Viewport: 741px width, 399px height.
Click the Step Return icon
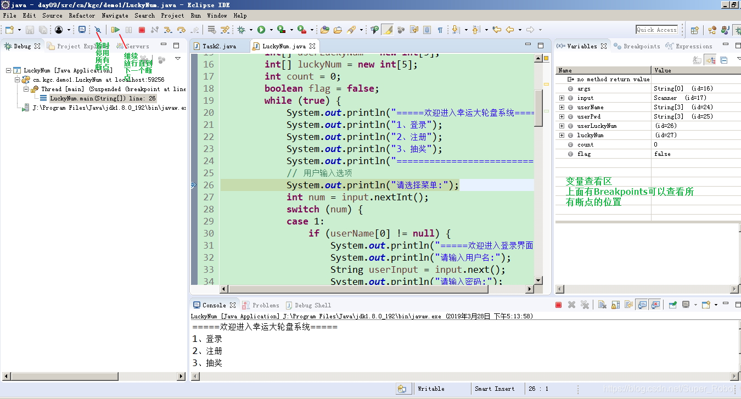[x=195, y=30]
